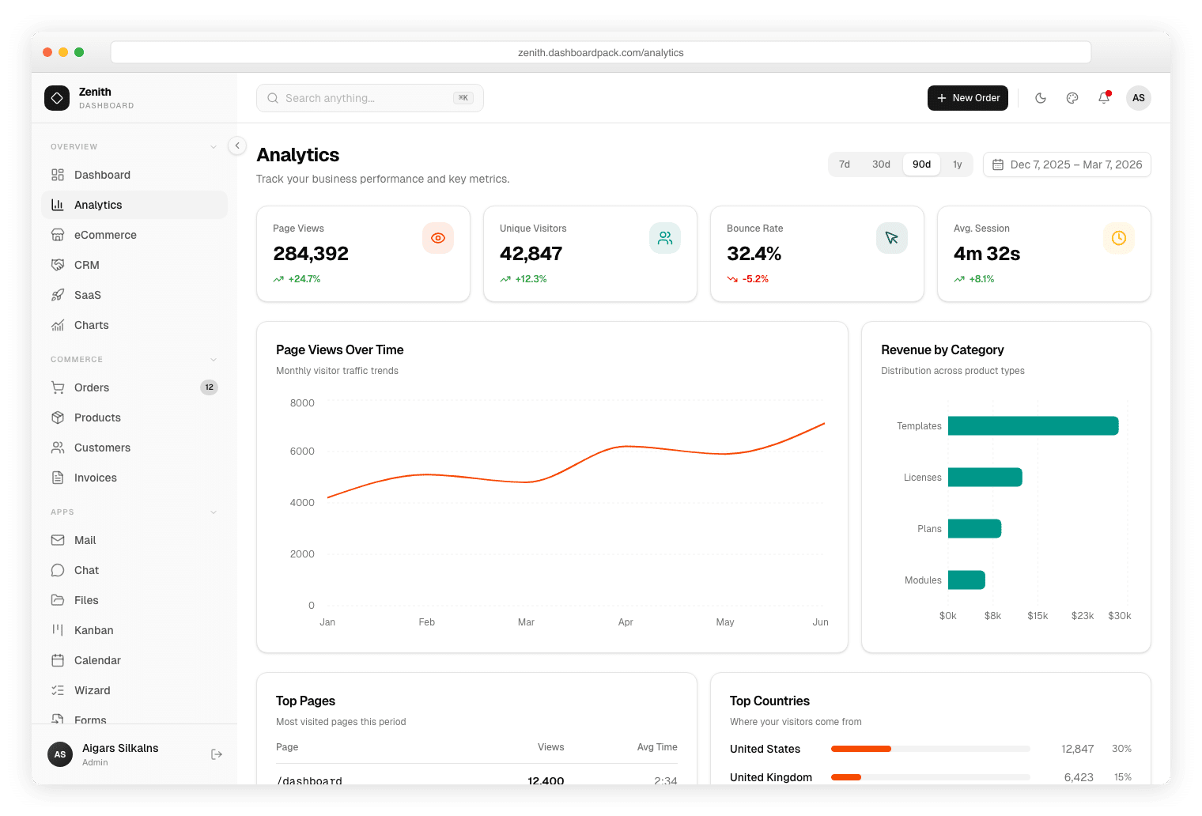Collapse the Overview section
Screen dimensions: 1202x816
tap(213, 146)
